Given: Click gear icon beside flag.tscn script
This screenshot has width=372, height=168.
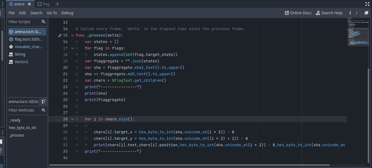Looking at the screenshot, I should click(11, 39).
